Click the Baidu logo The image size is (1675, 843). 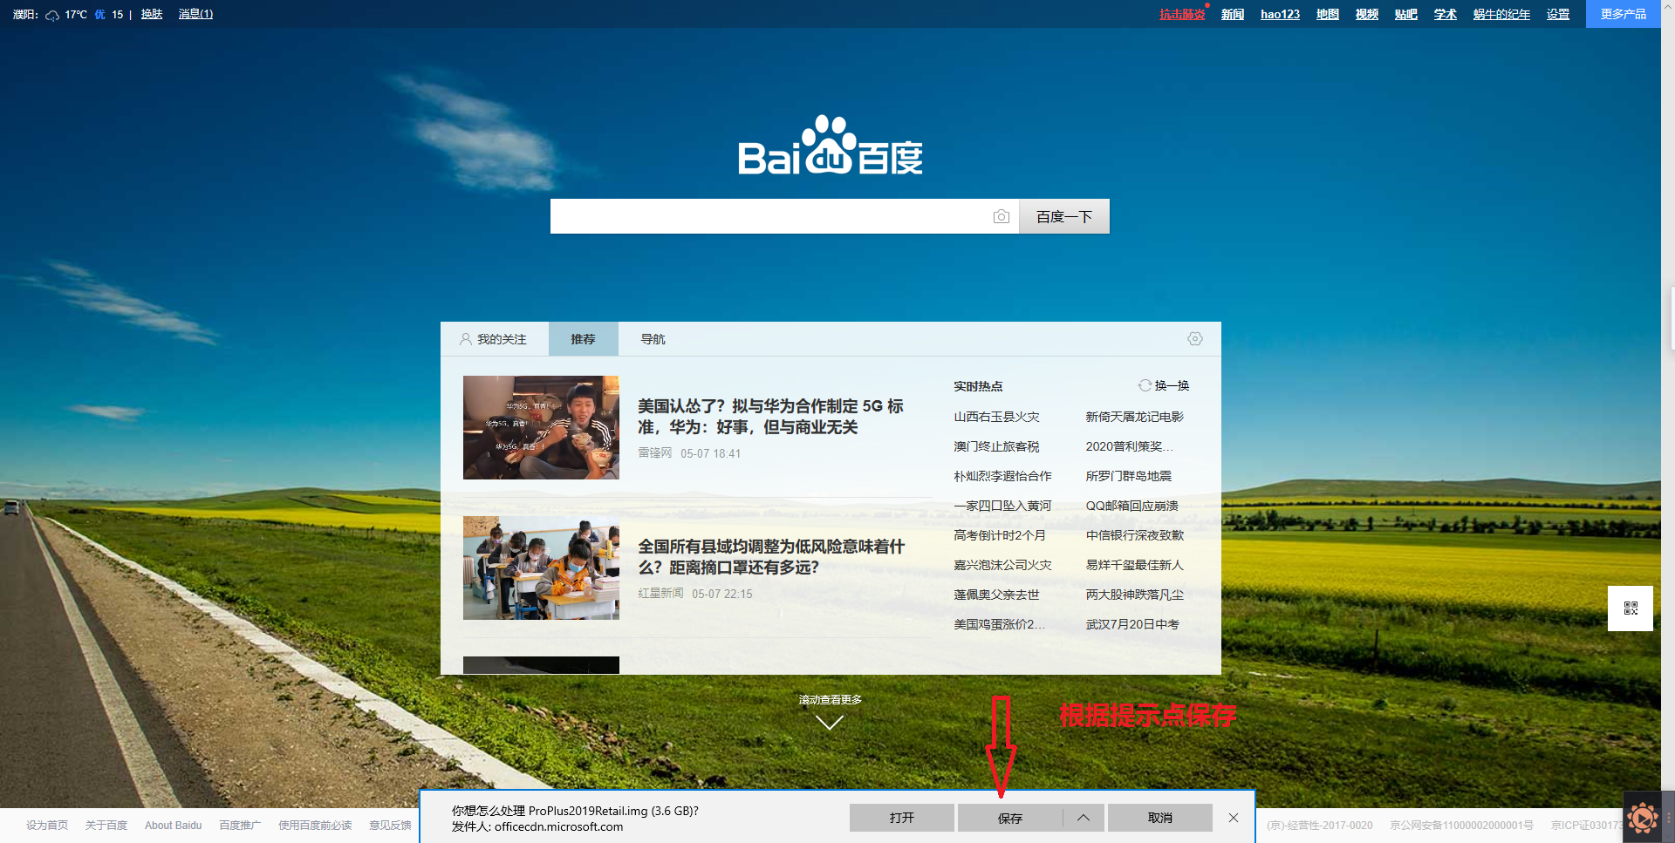coord(830,146)
